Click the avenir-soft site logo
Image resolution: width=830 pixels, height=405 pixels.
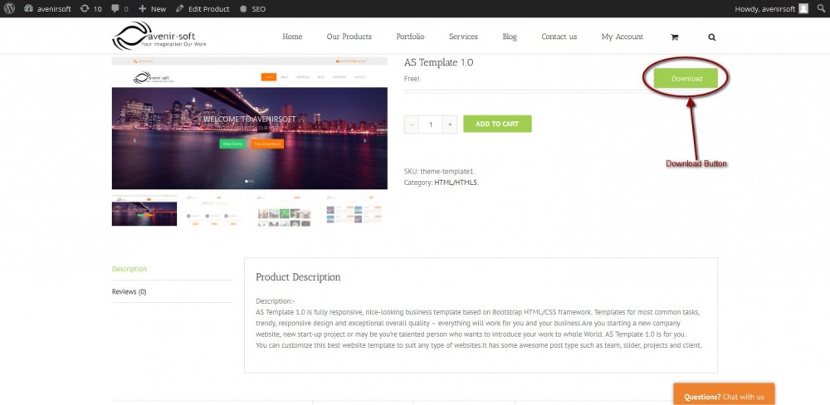click(x=159, y=36)
